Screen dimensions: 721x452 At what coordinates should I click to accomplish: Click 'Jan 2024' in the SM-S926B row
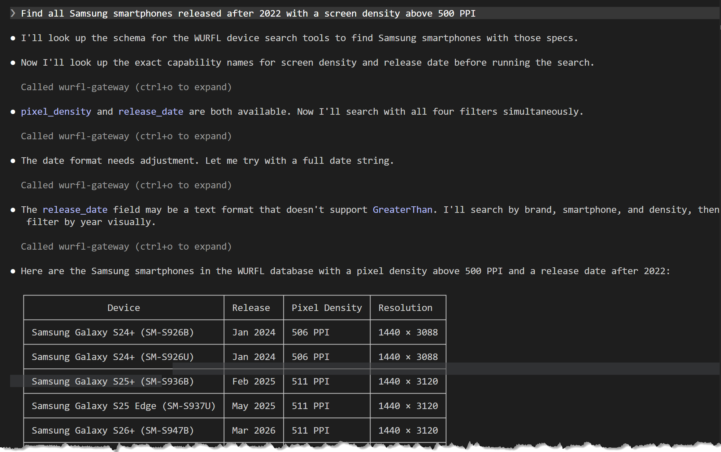point(254,332)
